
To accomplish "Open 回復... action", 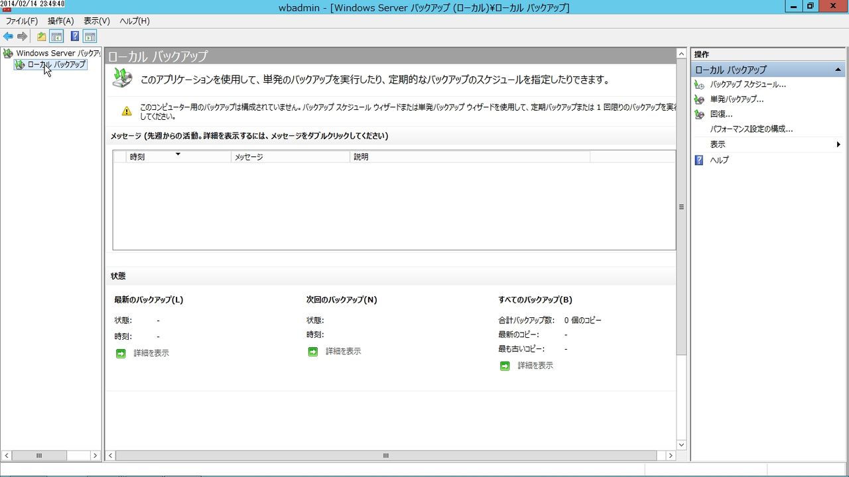I will click(x=721, y=115).
